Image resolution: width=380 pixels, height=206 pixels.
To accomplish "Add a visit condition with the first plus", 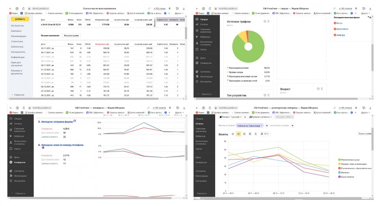I will (266, 126).
